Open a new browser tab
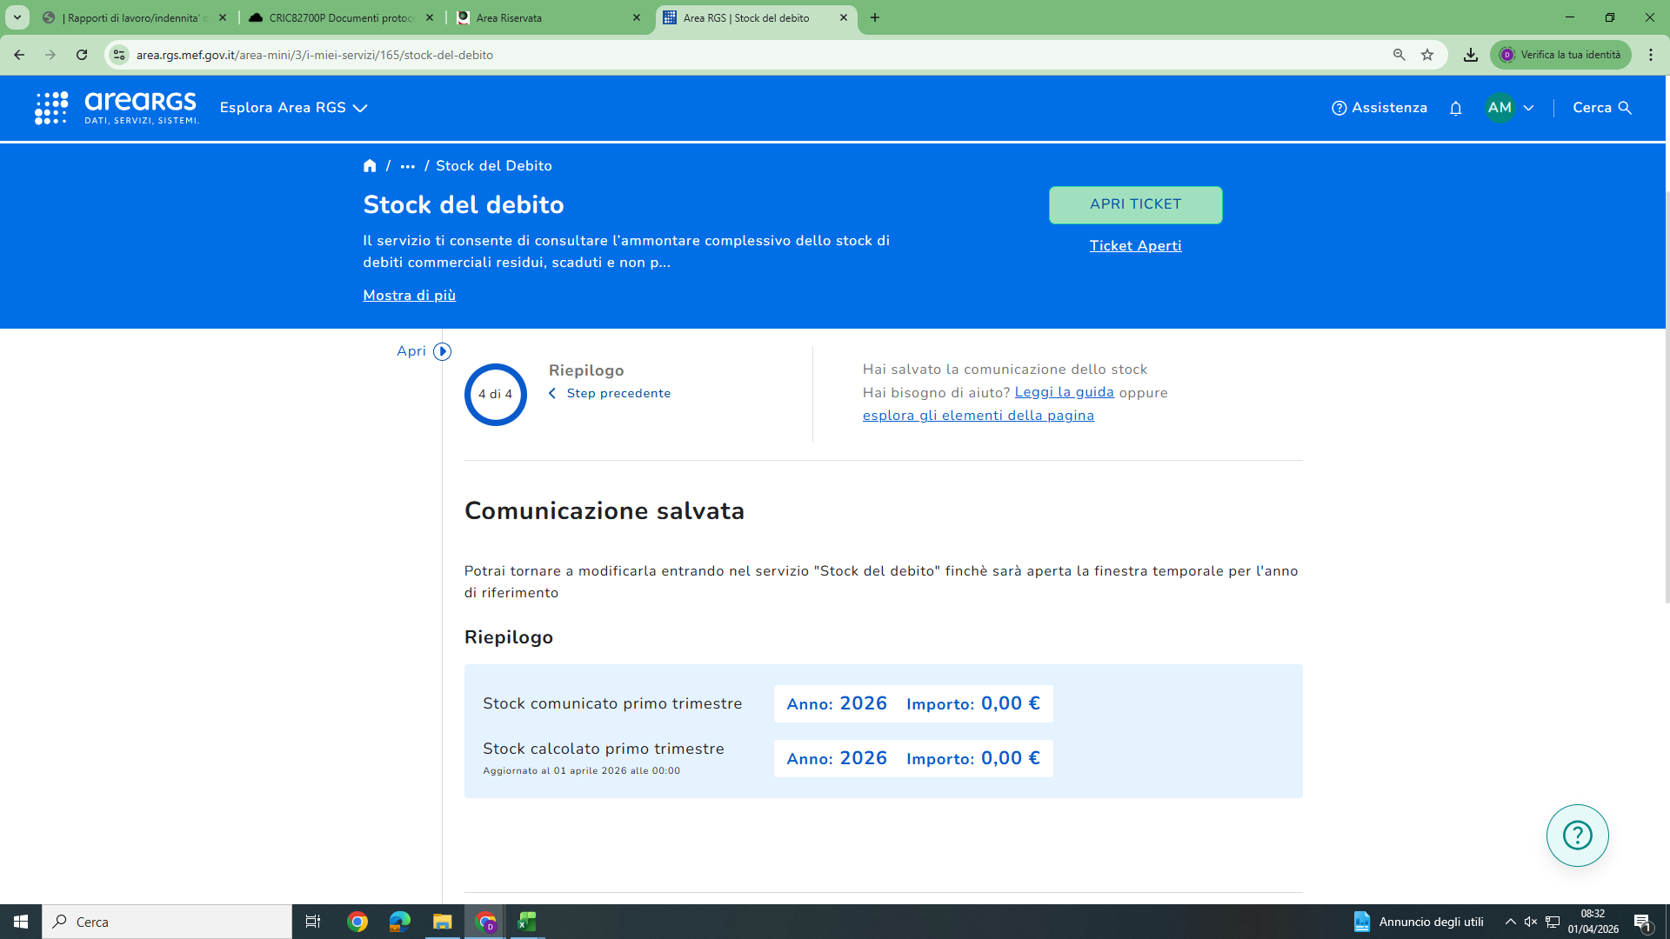This screenshot has width=1670, height=939. click(x=875, y=17)
